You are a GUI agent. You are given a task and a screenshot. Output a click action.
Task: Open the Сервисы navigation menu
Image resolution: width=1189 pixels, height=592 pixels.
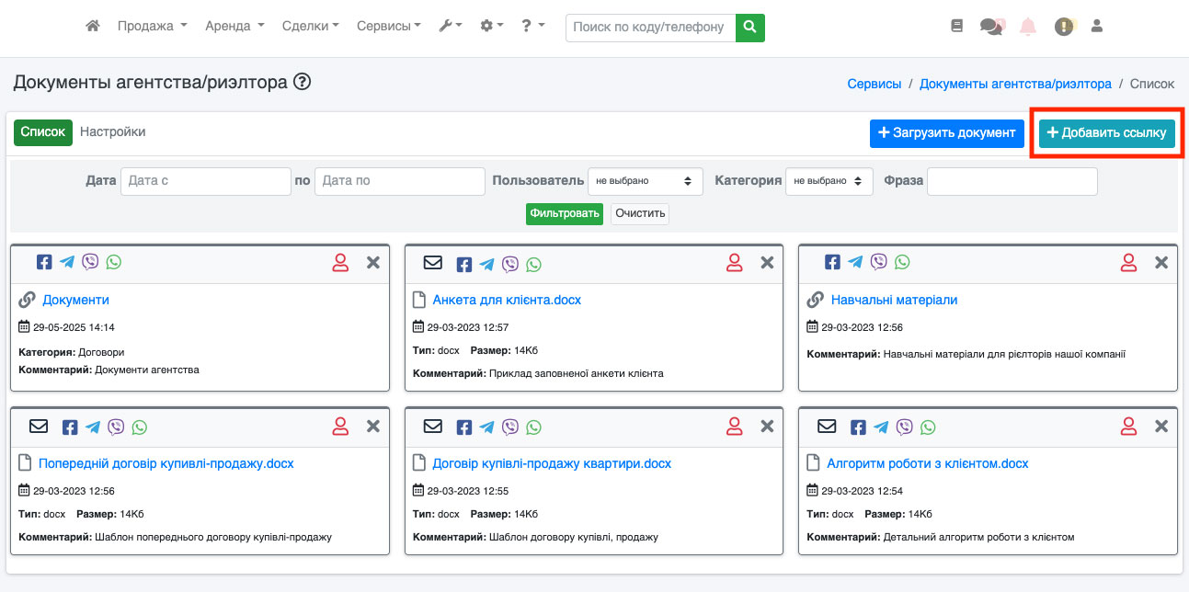(388, 27)
